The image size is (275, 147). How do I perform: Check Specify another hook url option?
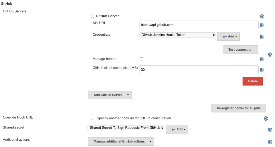pos(93,118)
